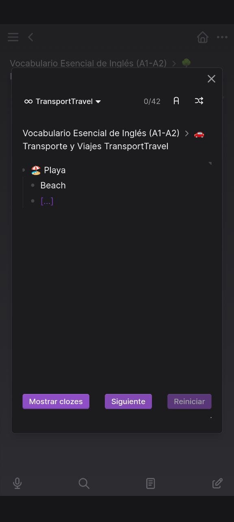Go back using the left arrow
234x522 pixels.
pos(30,38)
